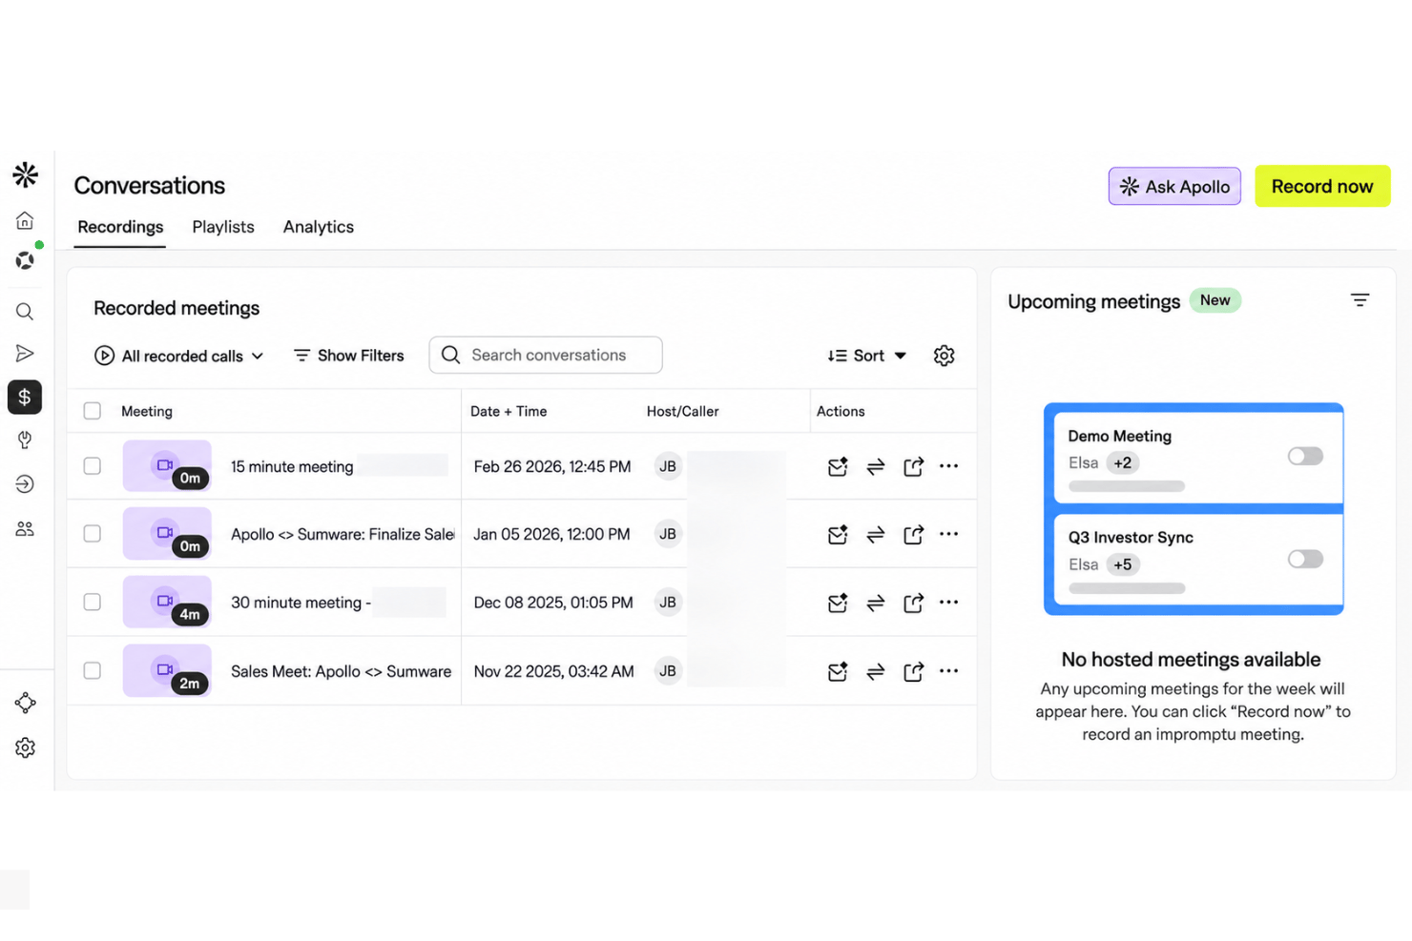Share the Sales Meet: Apollo <> Sumware recording
This screenshot has height=941, width=1412.
(x=913, y=671)
